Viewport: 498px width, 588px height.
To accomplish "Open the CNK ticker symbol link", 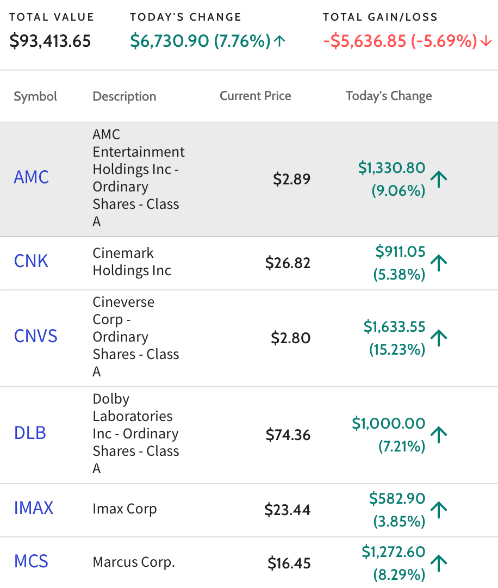I will coord(31,261).
